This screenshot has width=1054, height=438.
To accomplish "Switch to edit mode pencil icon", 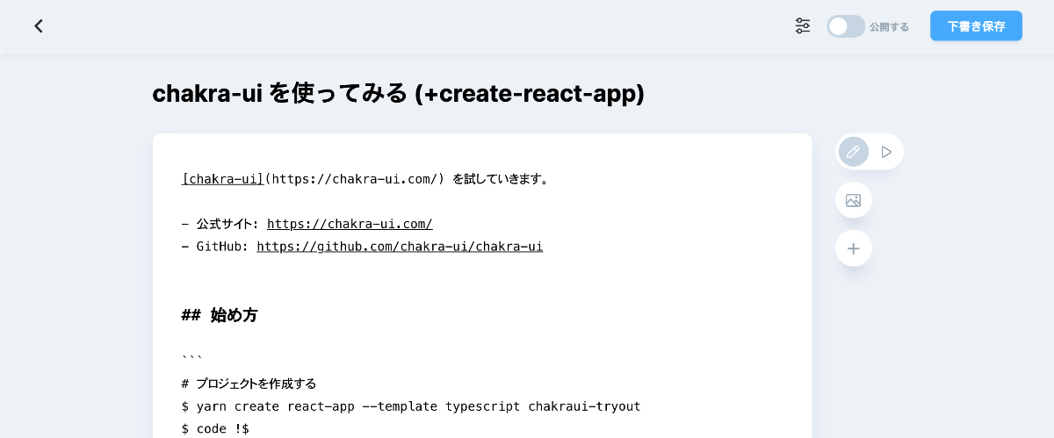I will [853, 152].
